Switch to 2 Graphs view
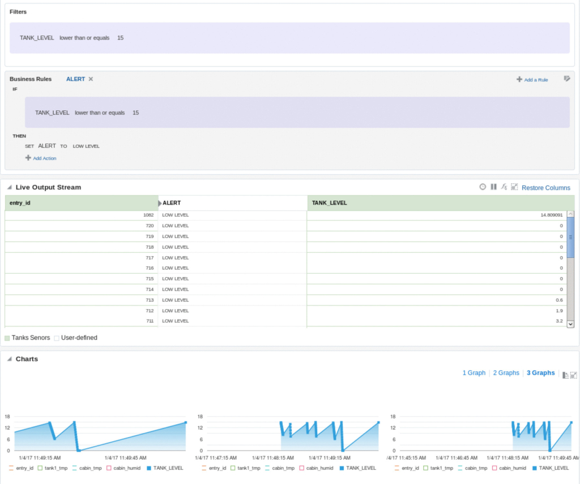 coord(506,373)
